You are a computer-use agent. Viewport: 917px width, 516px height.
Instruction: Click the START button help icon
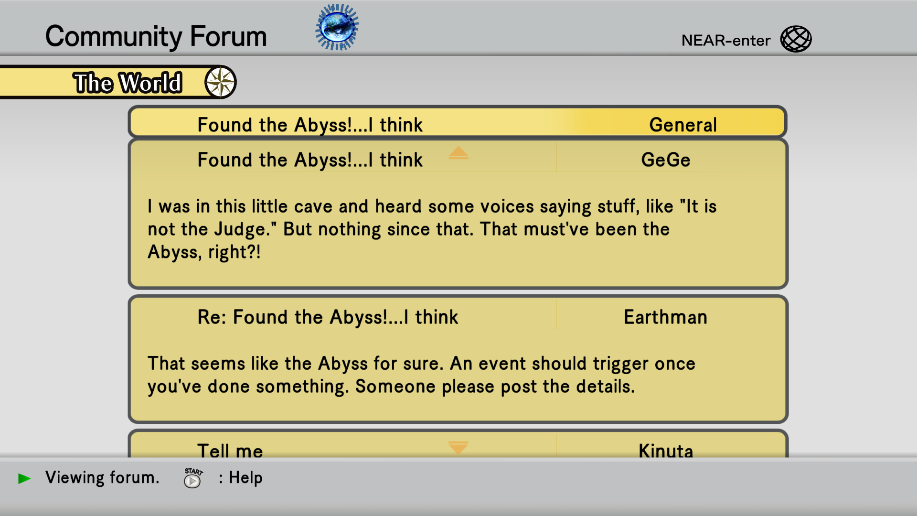pos(192,478)
